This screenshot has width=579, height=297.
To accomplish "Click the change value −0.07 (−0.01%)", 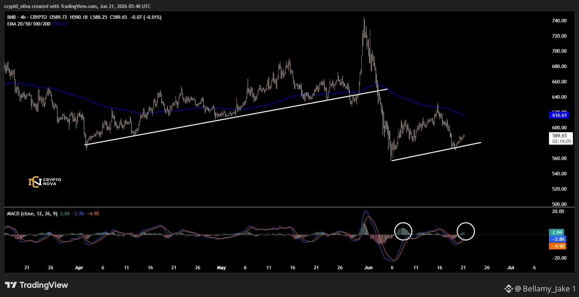I will pos(146,17).
